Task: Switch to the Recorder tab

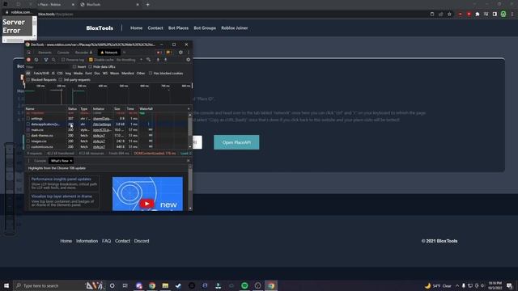Action: coord(83,52)
